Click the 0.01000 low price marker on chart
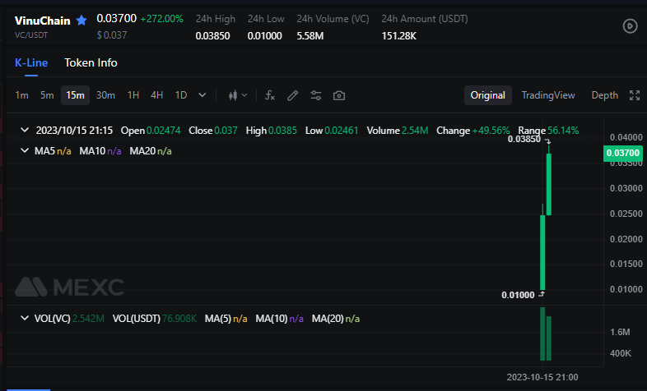The width and height of the screenshot is (647, 391). 518,295
